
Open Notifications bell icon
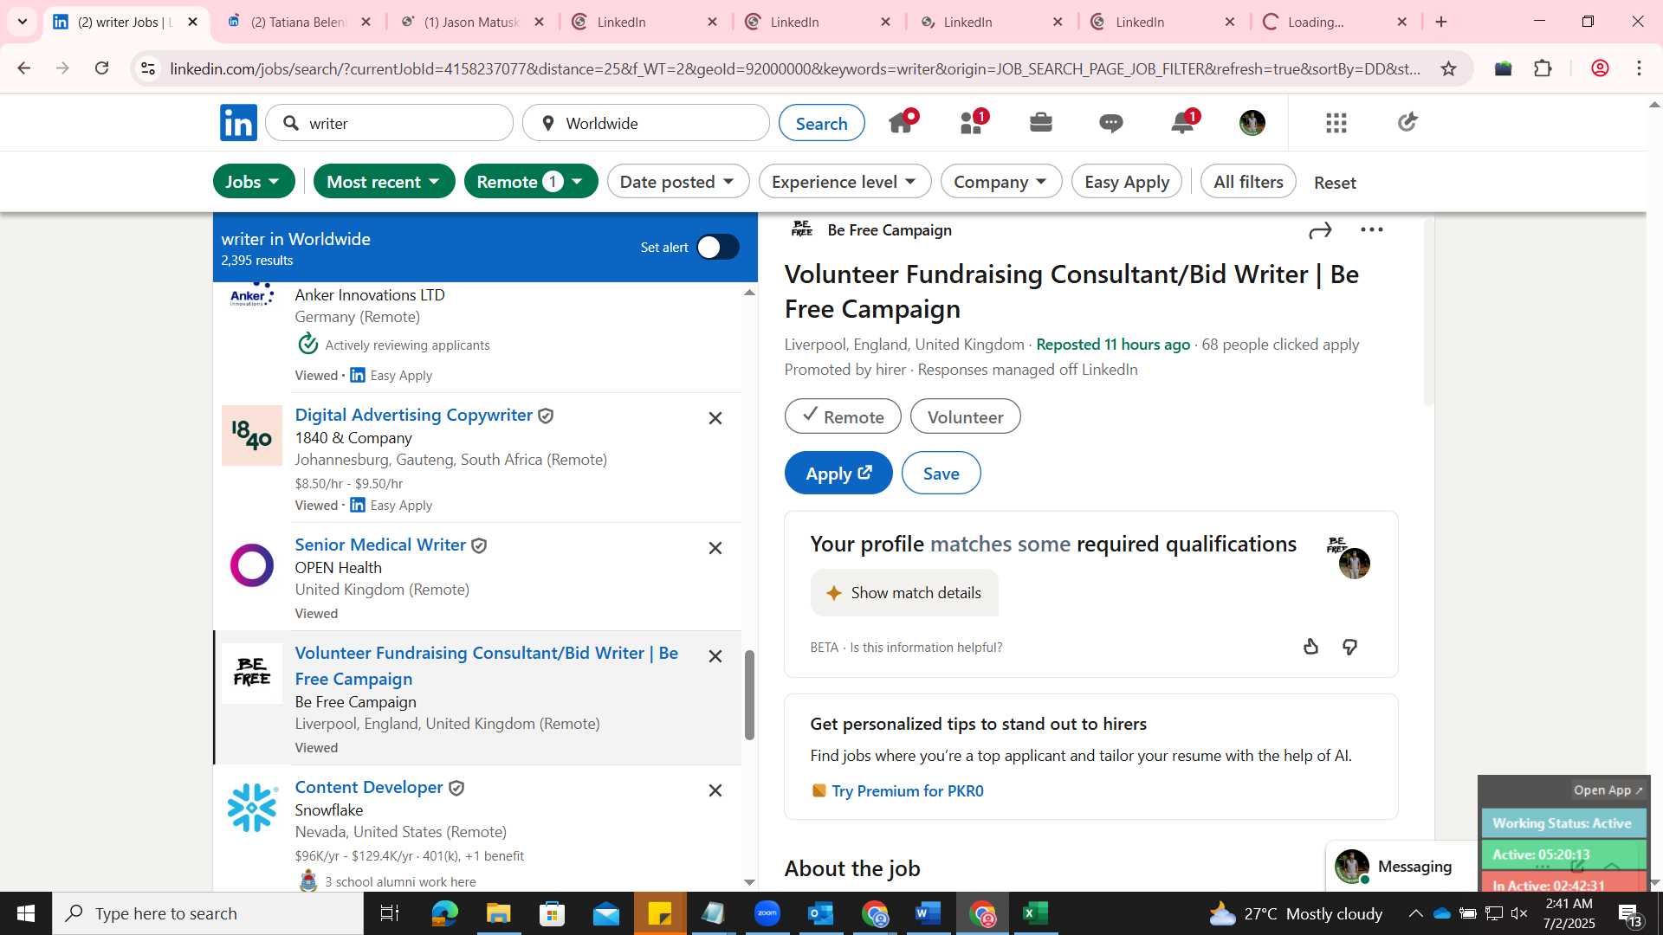tap(1183, 122)
